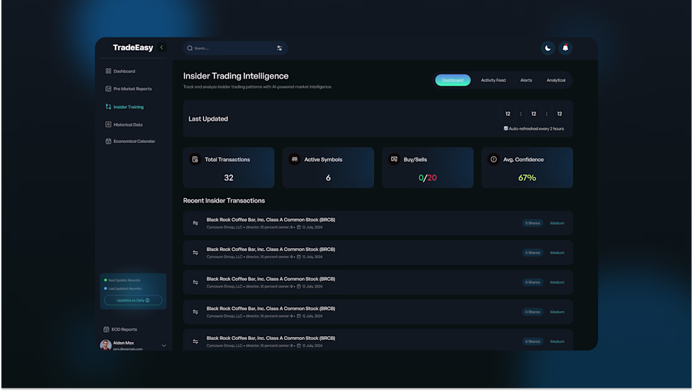Viewport: 693px width, 391px height.
Task: Focus the Search input field
Action: click(x=235, y=48)
